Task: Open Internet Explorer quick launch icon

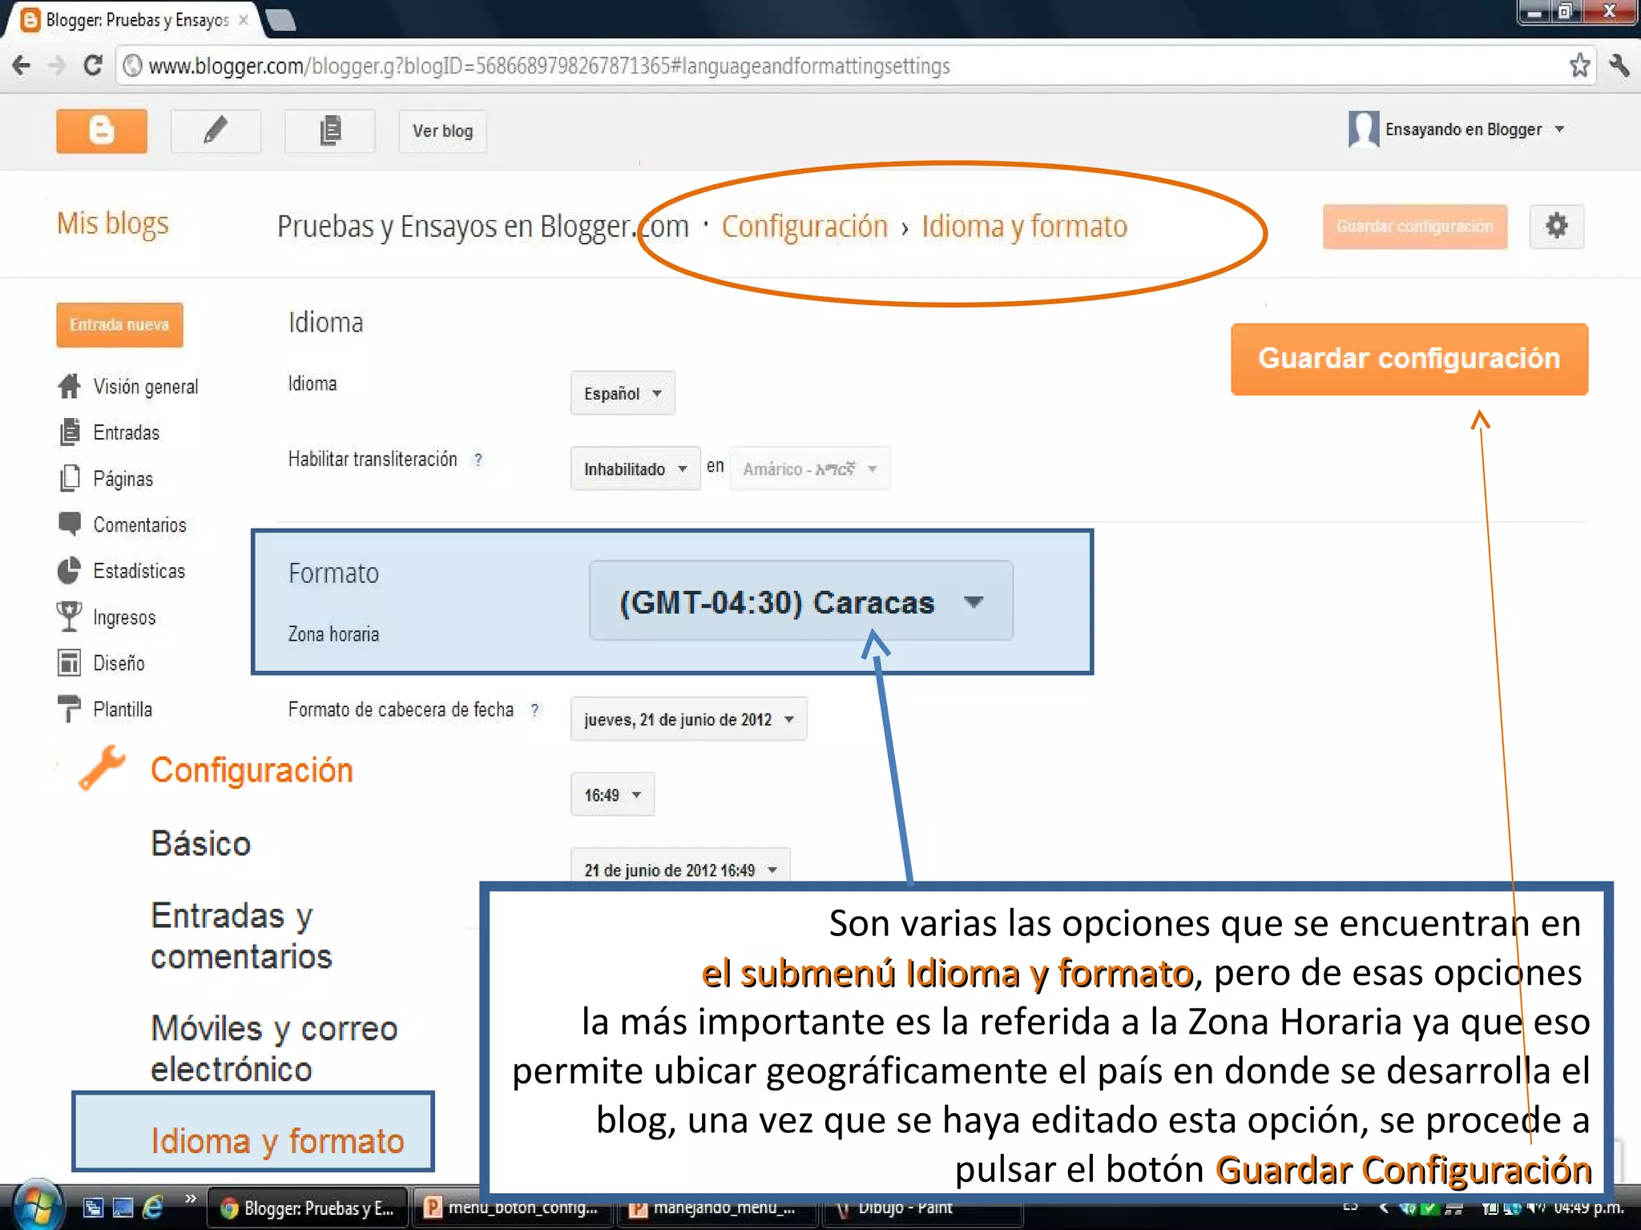Action: pos(153,1207)
